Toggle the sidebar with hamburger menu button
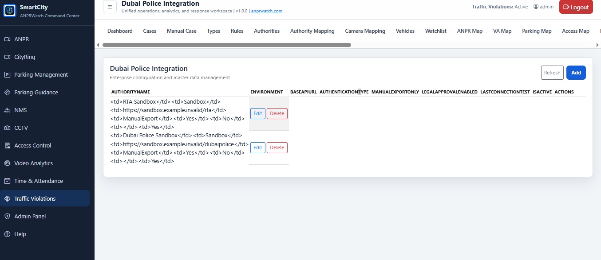601x260 pixels. coord(110,7)
